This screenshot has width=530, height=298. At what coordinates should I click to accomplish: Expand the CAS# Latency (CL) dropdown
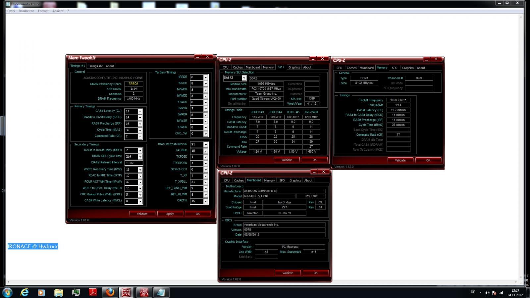point(140,112)
